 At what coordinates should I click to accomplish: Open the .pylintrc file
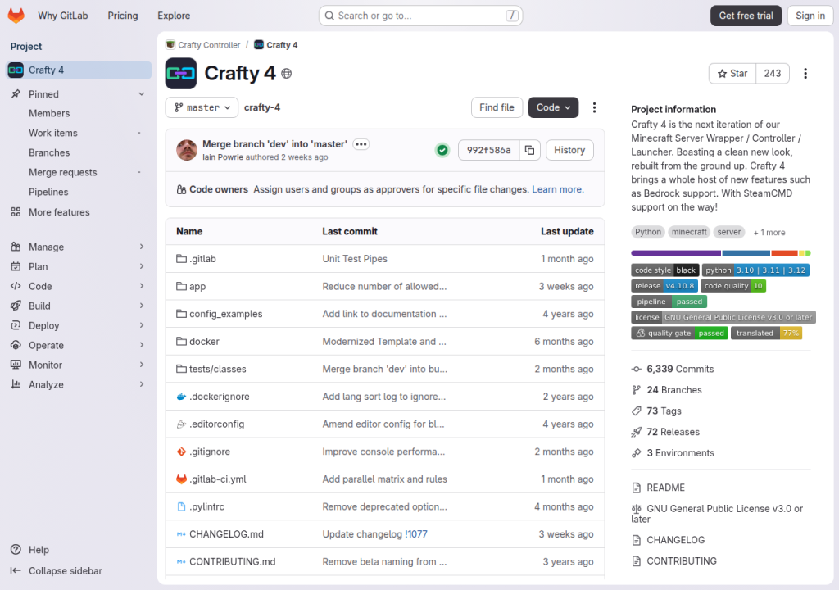207,507
